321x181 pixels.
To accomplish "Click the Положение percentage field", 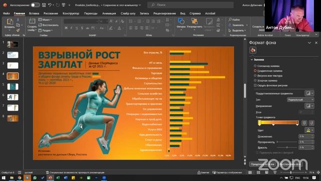I will click(x=306, y=136).
